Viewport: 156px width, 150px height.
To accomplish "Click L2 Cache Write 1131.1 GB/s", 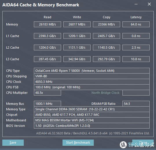I will coord(77,47).
